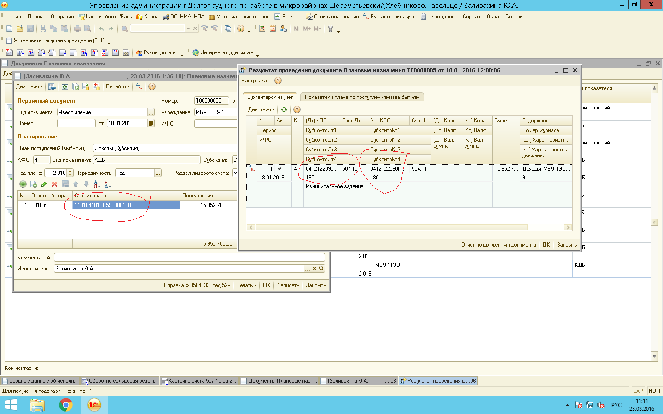This screenshot has height=414, width=663.
Task: Click the Записать button
Action: coord(288,285)
